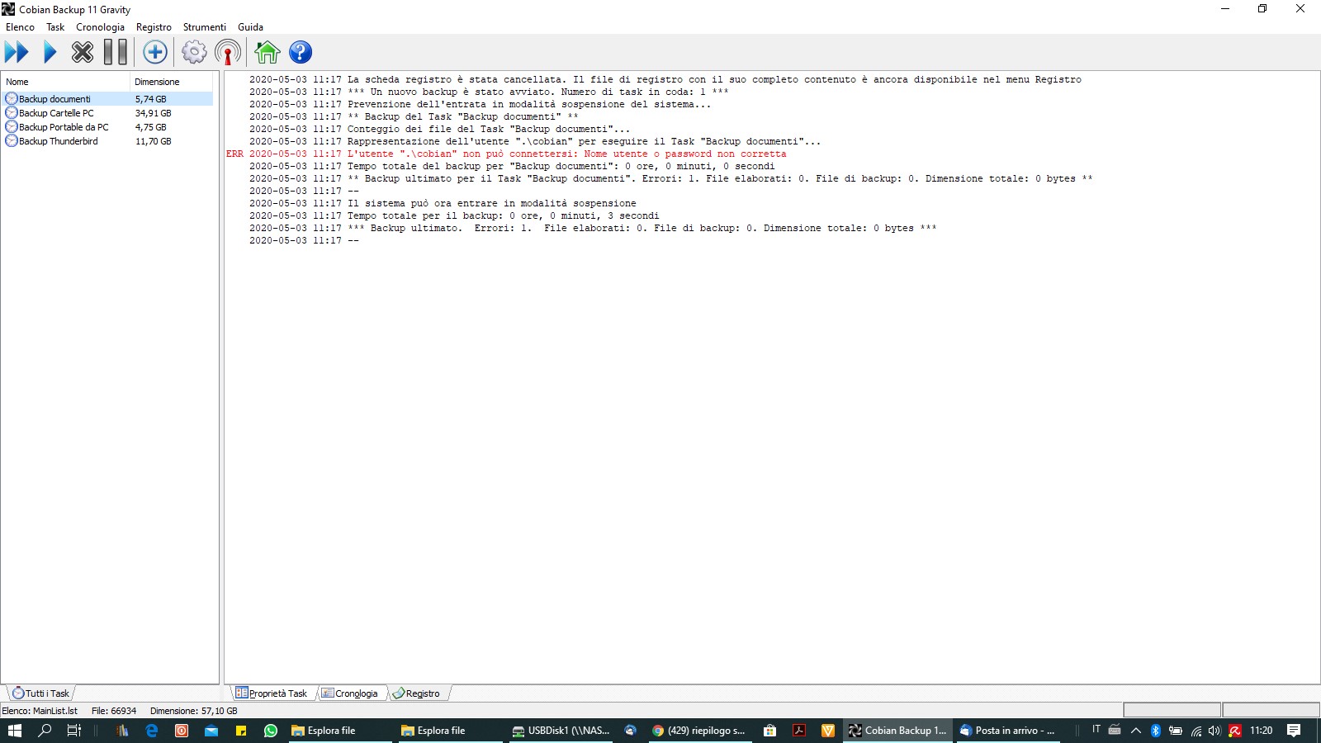Pause the backup with pause icon
This screenshot has width=1321, height=743.
tap(116, 53)
